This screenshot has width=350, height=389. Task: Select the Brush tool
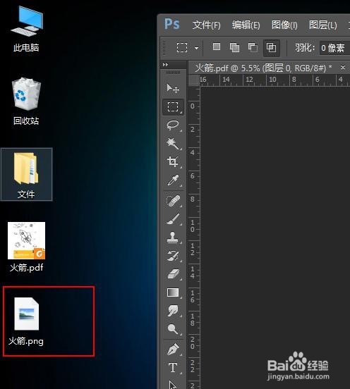coord(173,219)
